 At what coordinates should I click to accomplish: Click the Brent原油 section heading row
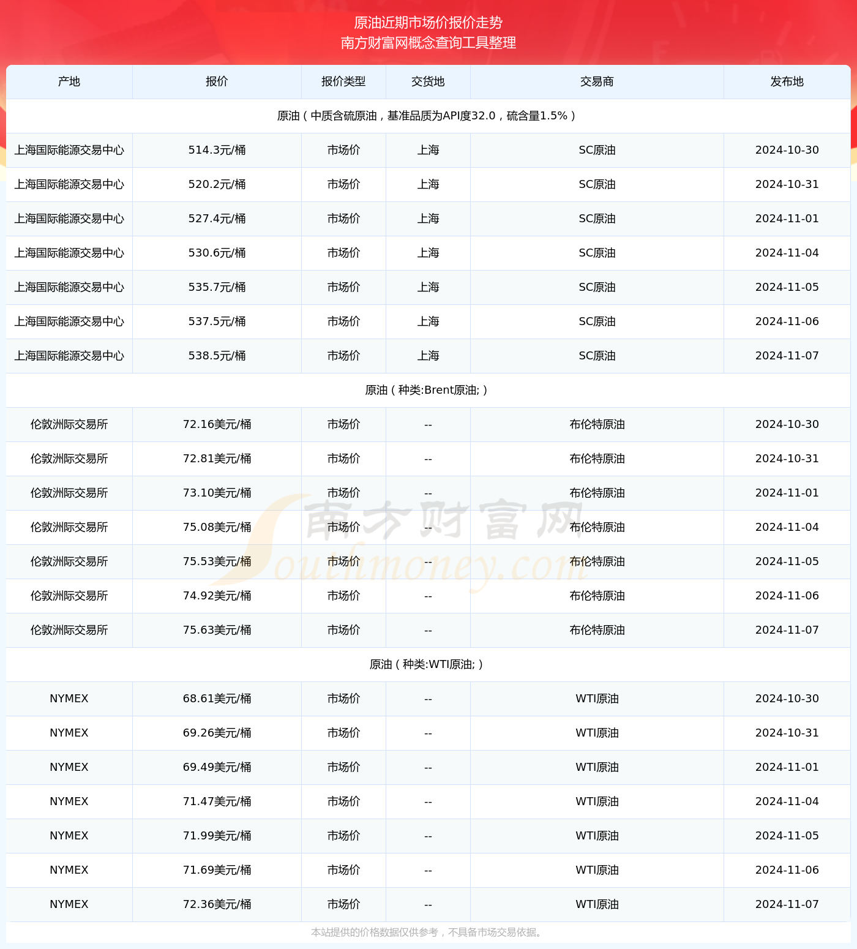(428, 391)
